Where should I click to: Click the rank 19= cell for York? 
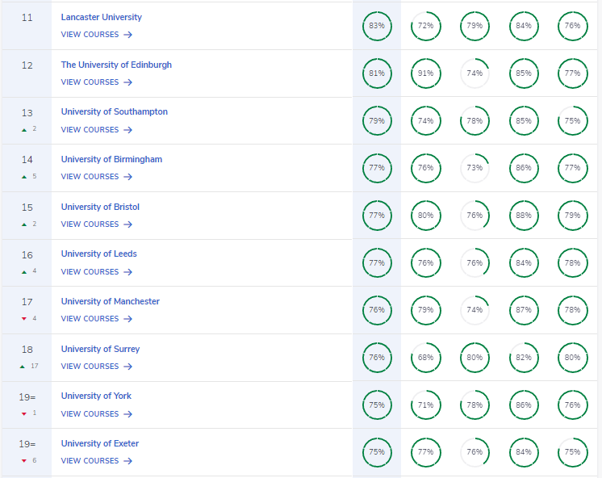pos(27,397)
